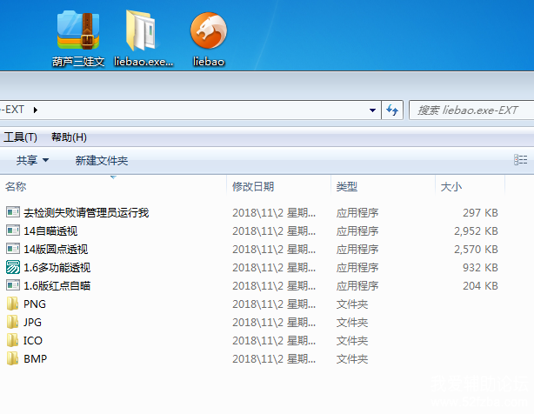Click the 文件夹 type cell of PNG row
Screen dimensions: 534x414
coord(352,304)
